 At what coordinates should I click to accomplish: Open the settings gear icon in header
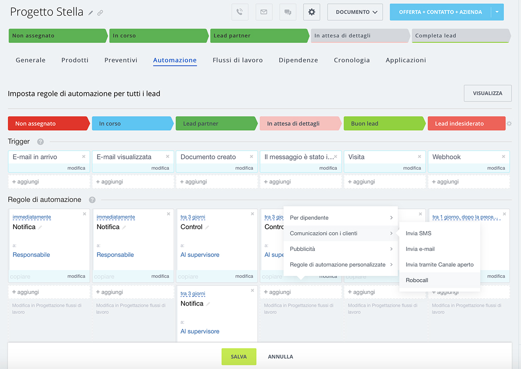(311, 12)
